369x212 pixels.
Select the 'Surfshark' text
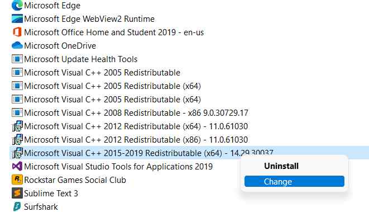pyautogui.click(x=41, y=207)
